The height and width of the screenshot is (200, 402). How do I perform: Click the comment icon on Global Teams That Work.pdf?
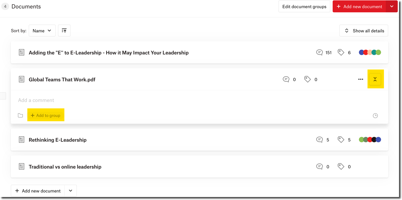coord(286,80)
